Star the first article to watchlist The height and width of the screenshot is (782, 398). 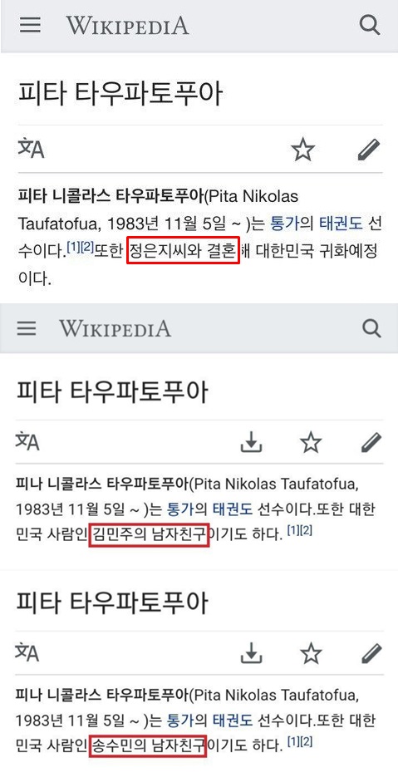(x=302, y=150)
